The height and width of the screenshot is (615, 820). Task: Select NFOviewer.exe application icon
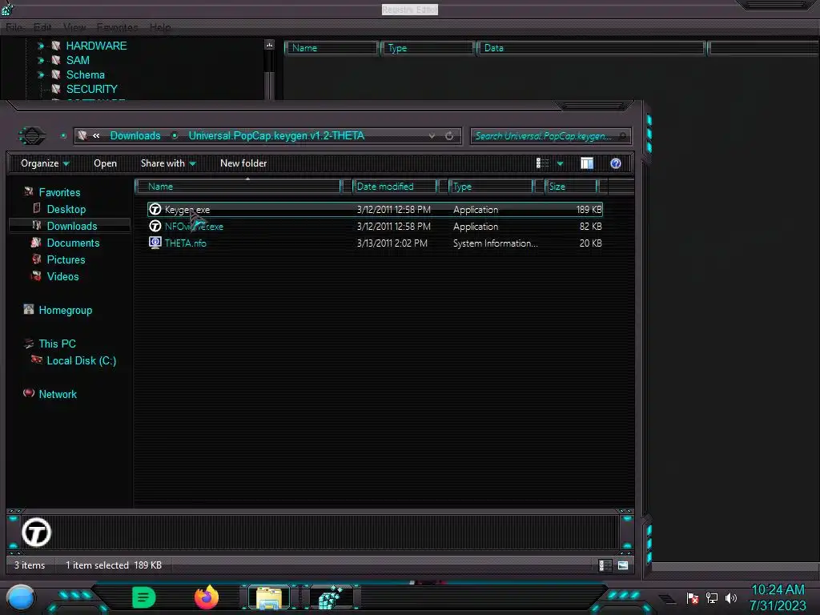(x=155, y=227)
